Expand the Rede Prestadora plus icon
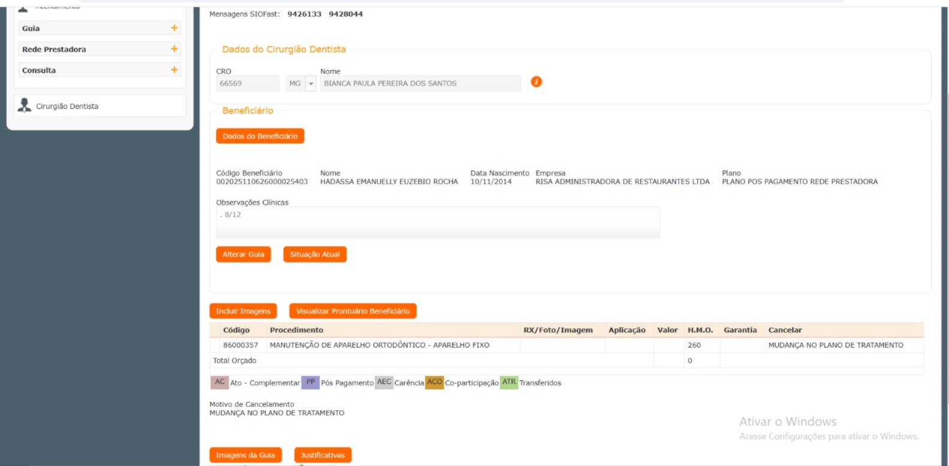Screen dimensions: 949x466 click(x=174, y=49)
